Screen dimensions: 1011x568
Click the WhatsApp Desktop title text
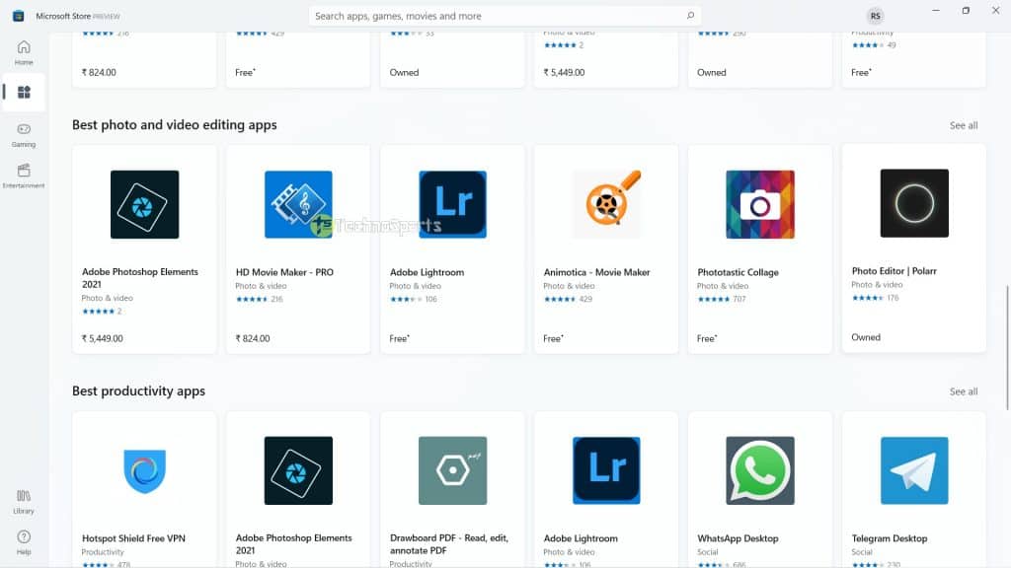click(738, 538)
